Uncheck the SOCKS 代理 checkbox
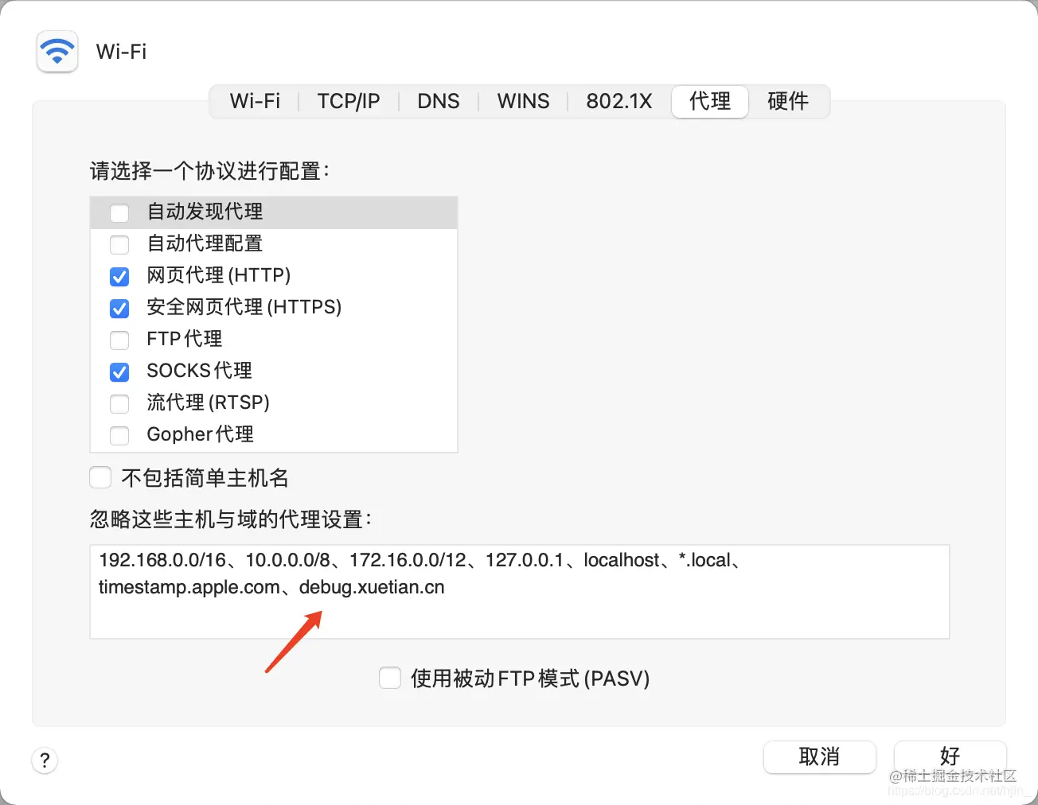The height and width of the screenshot is (805, 1038). tap(119, 371)
